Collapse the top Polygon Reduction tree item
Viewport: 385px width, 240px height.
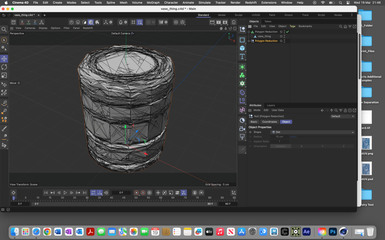point(249,32)
